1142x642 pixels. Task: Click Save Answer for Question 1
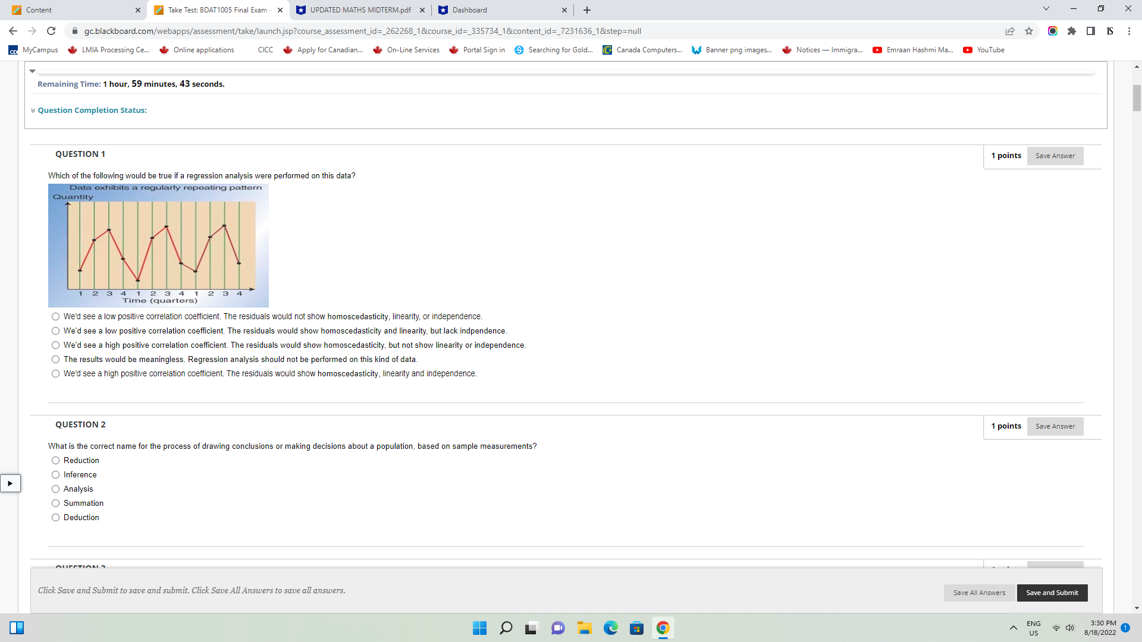point(1055,156)
